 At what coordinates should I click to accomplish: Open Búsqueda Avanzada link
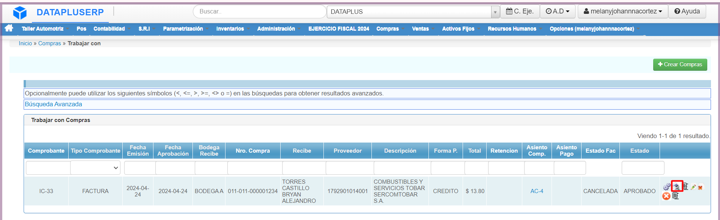pos(53,104)
